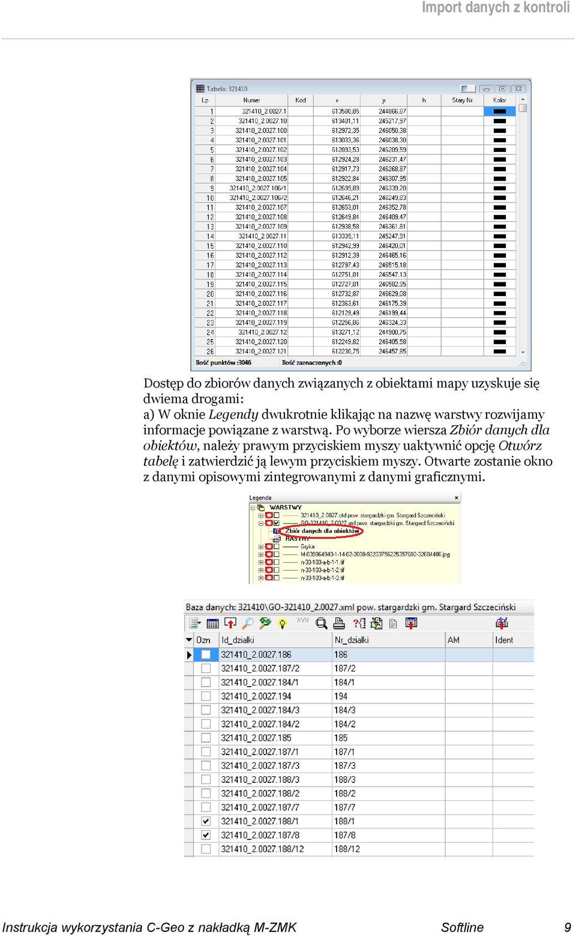This screenshot has height=936, width=576.
Task: Enable checkbox for layer Gryka in Legenda
Action: pyautogui.click(x=277, y=547)
